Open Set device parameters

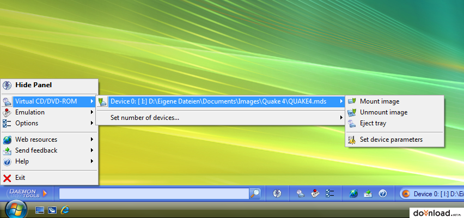pyautogui.click(x=394, y=140)
